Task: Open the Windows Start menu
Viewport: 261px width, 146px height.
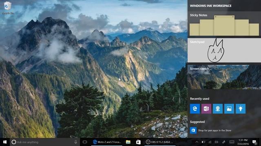Action: click(5, 142)
